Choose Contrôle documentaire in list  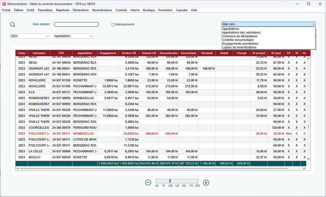[x=238, y=40]
